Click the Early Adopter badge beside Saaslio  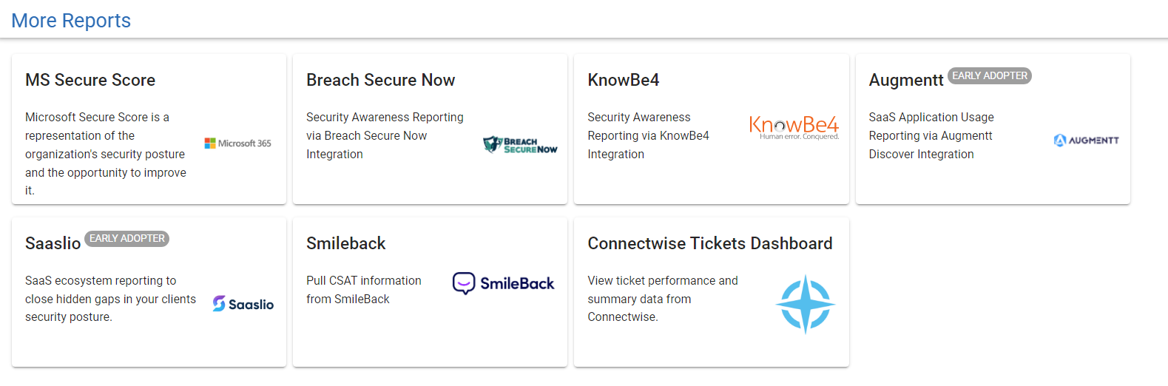pos(127,238)
